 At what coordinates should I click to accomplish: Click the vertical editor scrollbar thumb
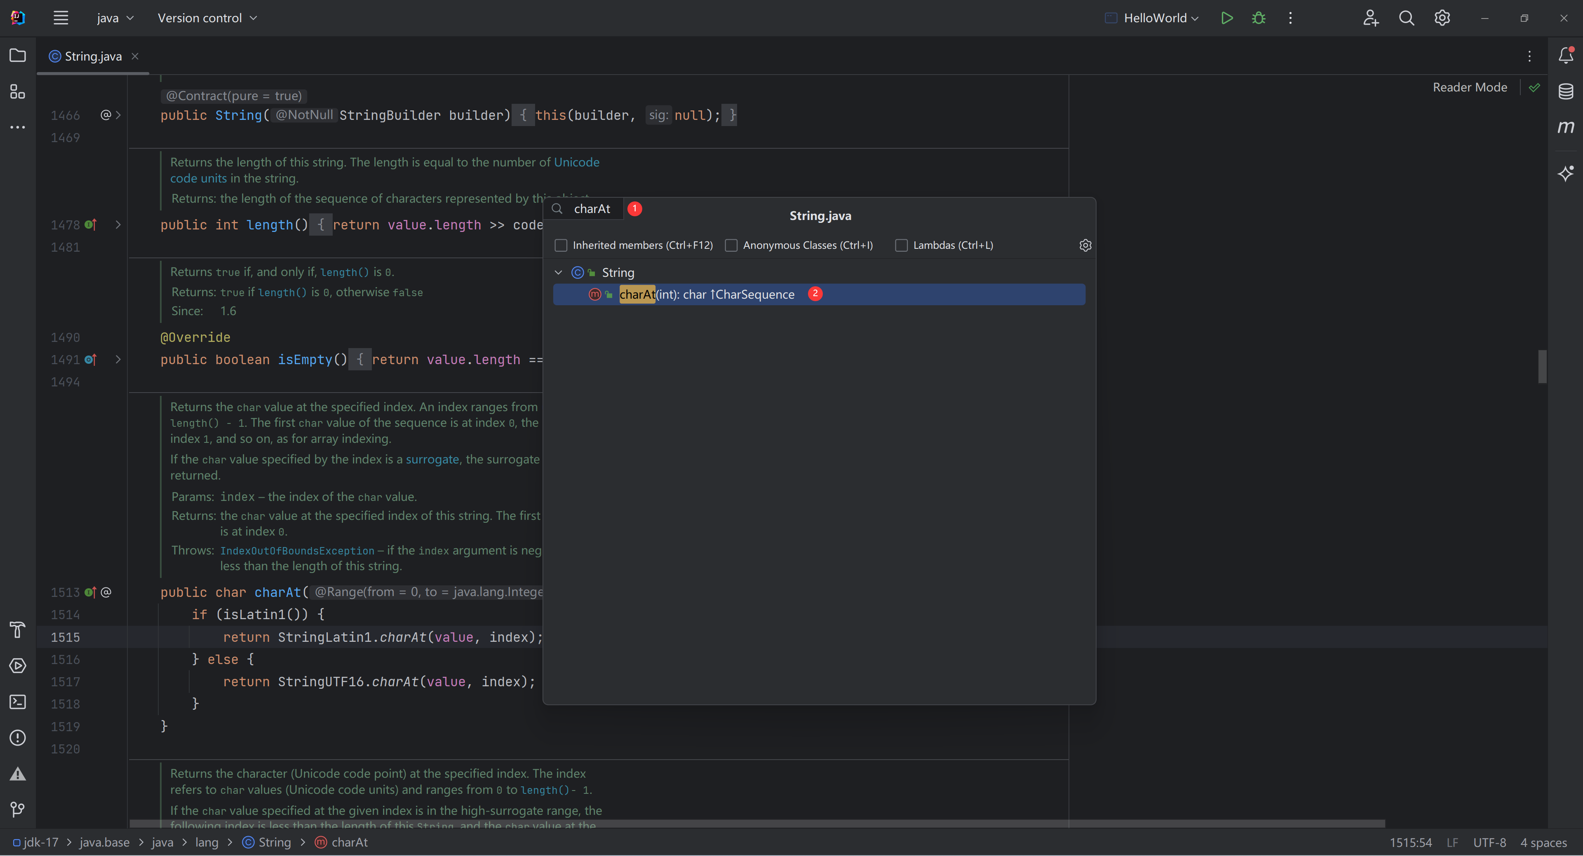pyautogui.click(x=1542, y=366)
